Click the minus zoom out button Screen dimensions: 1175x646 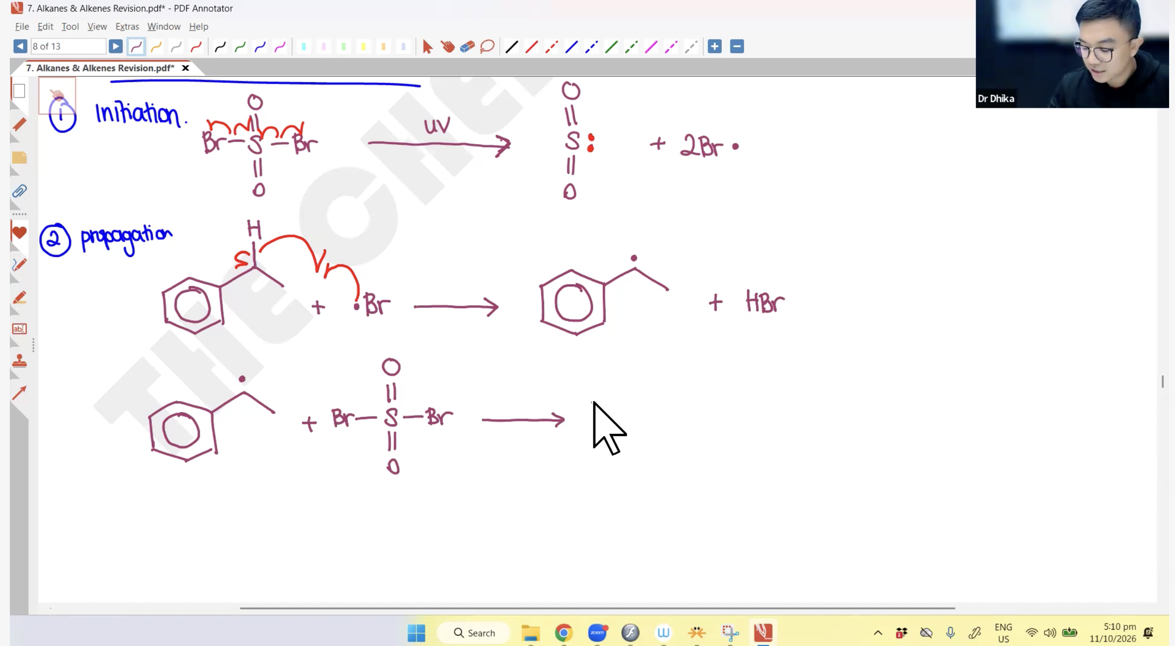[737, 46]
